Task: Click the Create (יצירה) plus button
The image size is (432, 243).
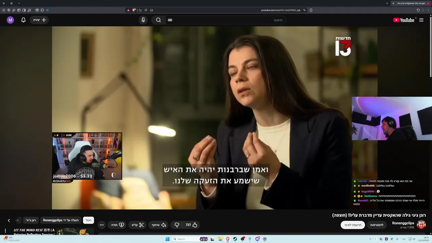Action: tap(39, 20)
